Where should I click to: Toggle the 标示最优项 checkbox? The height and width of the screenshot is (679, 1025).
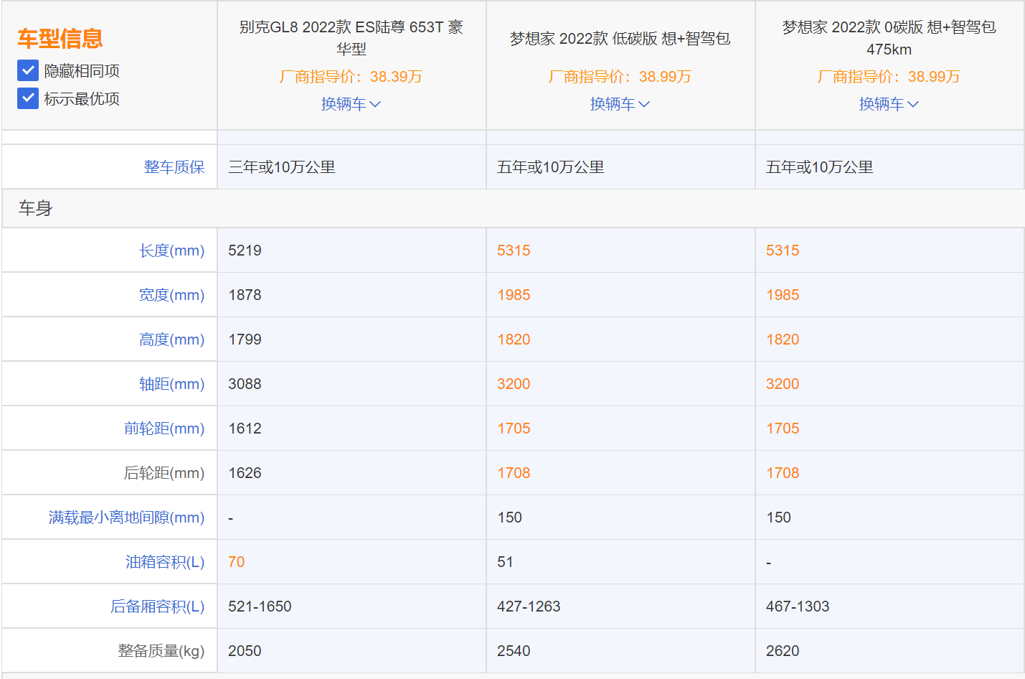pyautogui.click(x=27, y=98)
